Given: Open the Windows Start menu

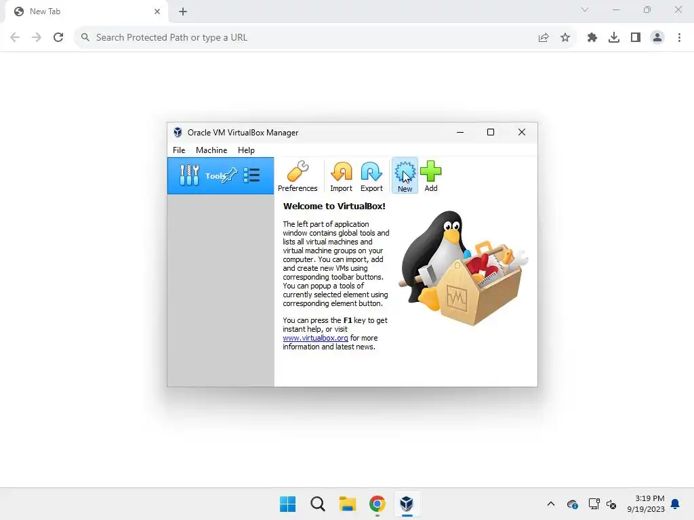Looking at the screenshot, I should pyautogui.click(x=287, y=504).
